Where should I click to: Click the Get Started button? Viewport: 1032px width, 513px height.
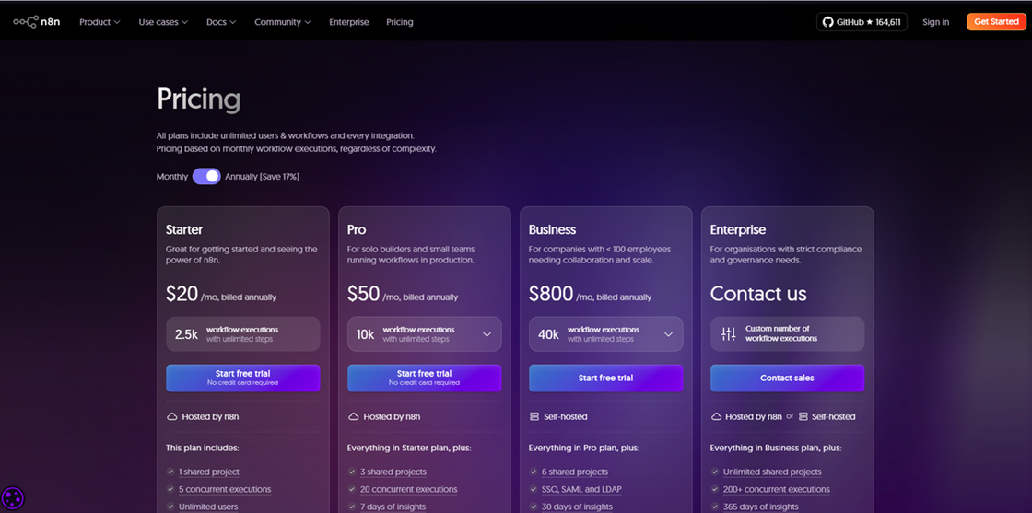(x=996, y=22)
